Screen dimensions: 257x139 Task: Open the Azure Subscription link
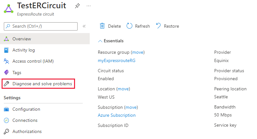point(117,115)
